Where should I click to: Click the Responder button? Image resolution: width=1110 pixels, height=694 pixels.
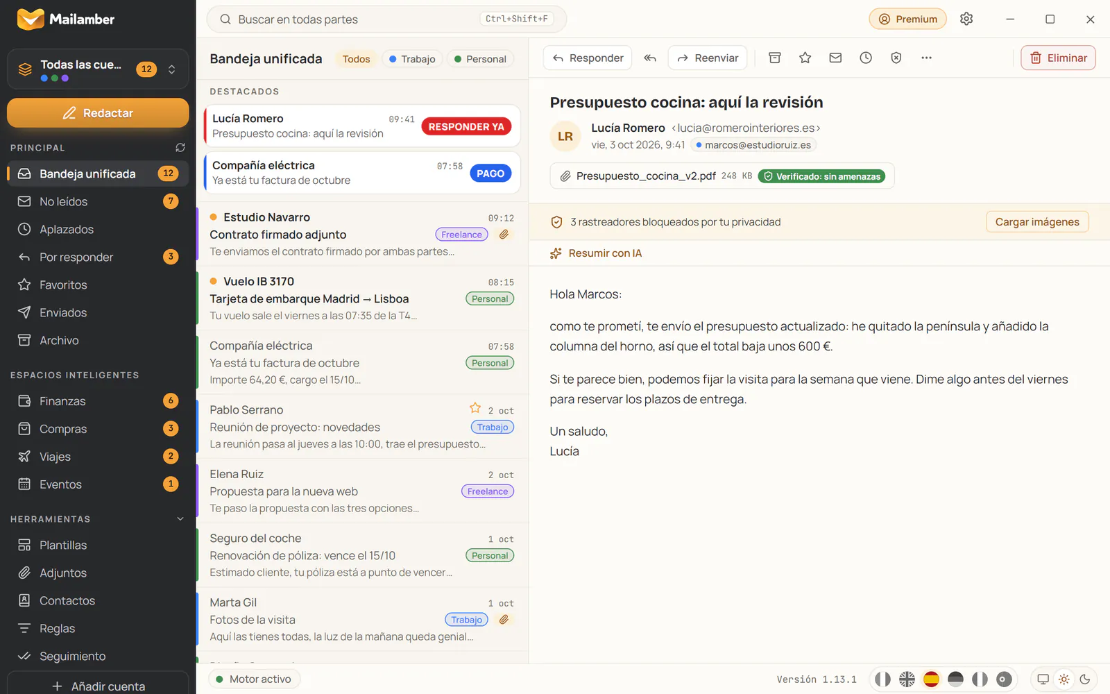pyautogui.click(x=588, y=58)
